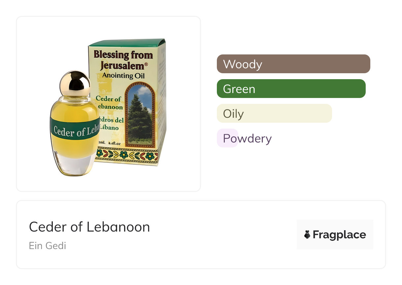Click the Anointing Oil text on box
This screenshot has height=285, width=402.
pos(123,76)
